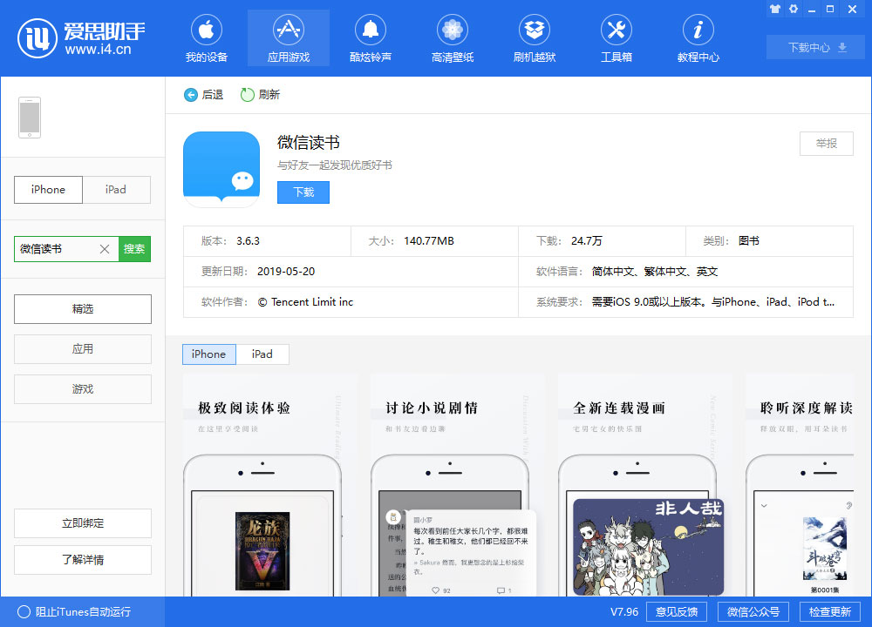
Task: Click the home icon in title bar
Action: click(774, 9)
